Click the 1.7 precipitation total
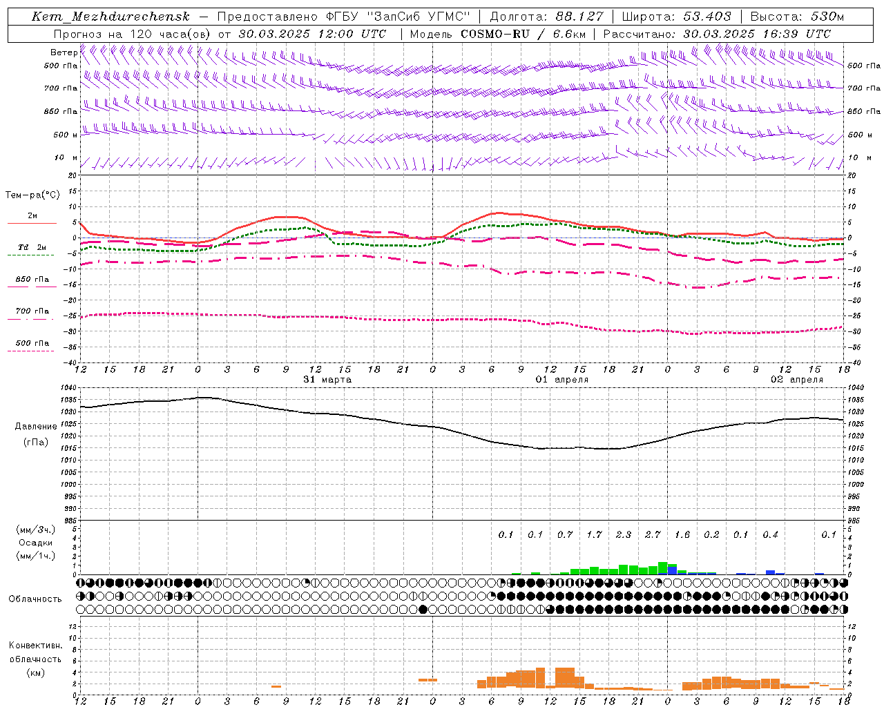Viewport: 884px width, 707px height. coord(594,534)
